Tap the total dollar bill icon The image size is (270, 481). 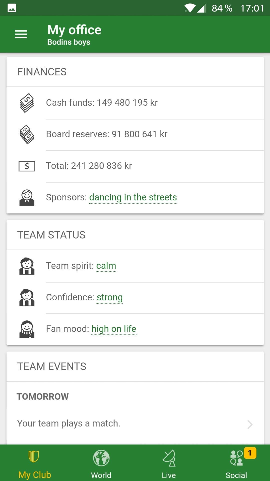[27, 166]
